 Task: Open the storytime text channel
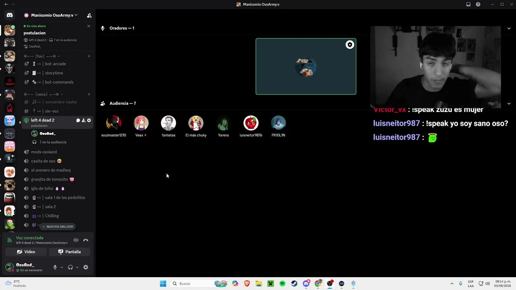[x=57, y=73]
